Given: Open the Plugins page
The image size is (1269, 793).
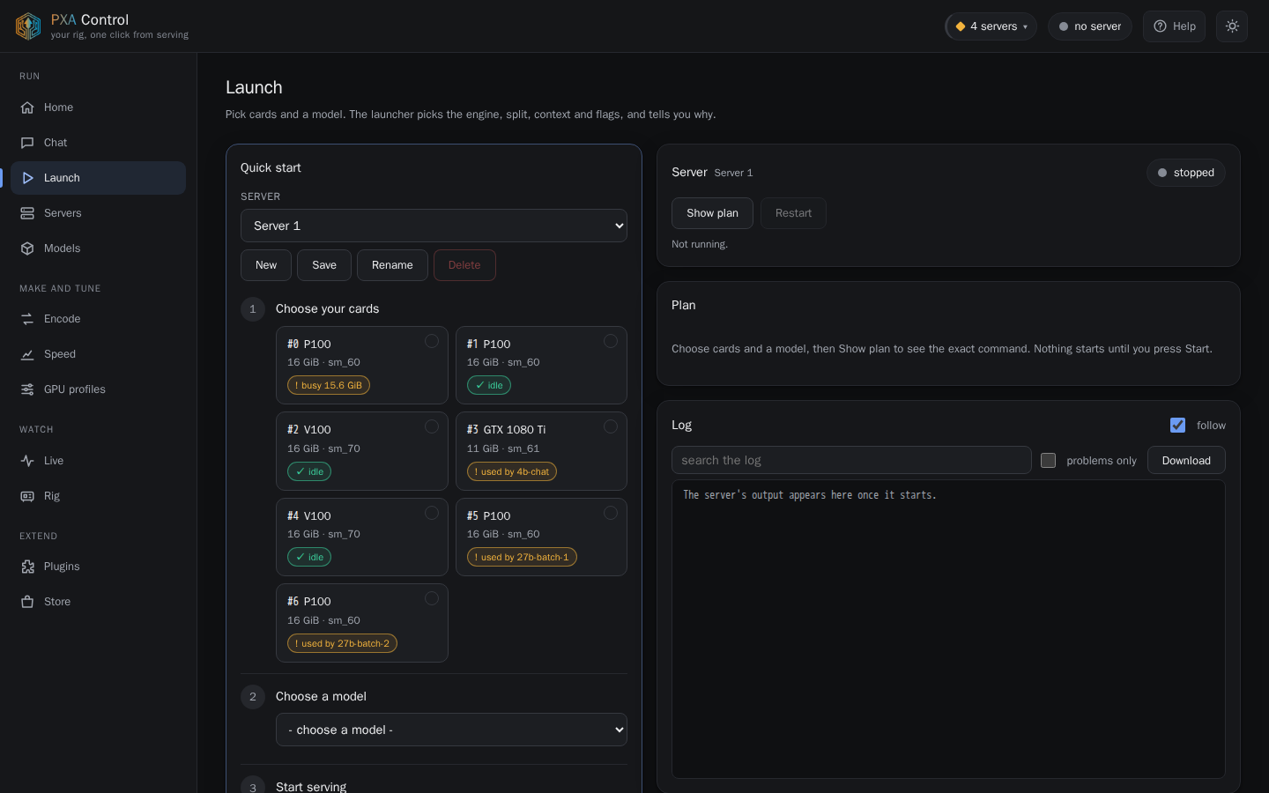Looking at the screenshot, I should pos(99,567).
